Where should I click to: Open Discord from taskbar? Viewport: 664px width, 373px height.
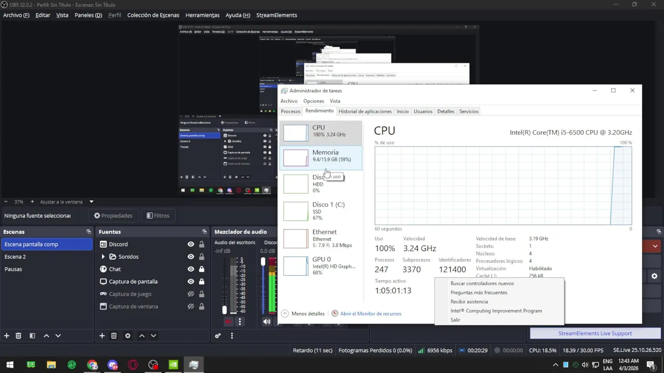[113, 365]
